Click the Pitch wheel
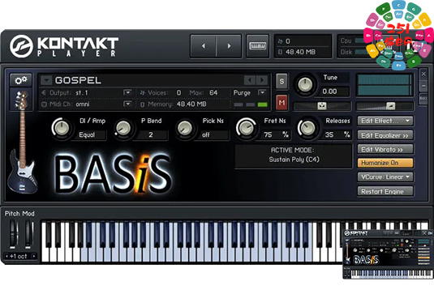This screenshot has height=294, width=434. tap(13, 234)
